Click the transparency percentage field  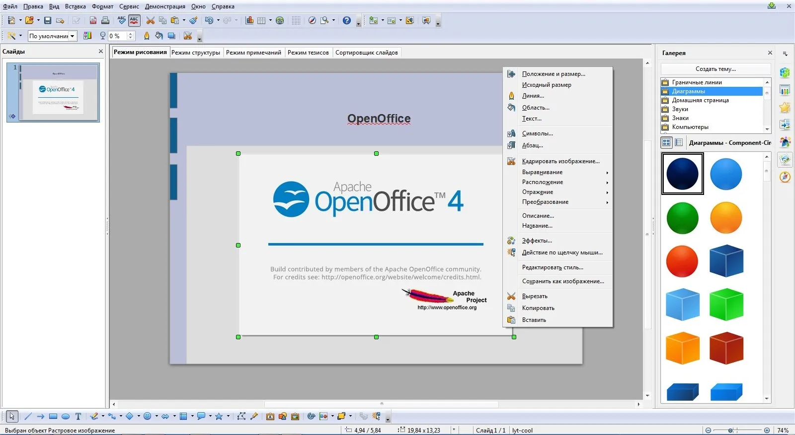point(118,36)
